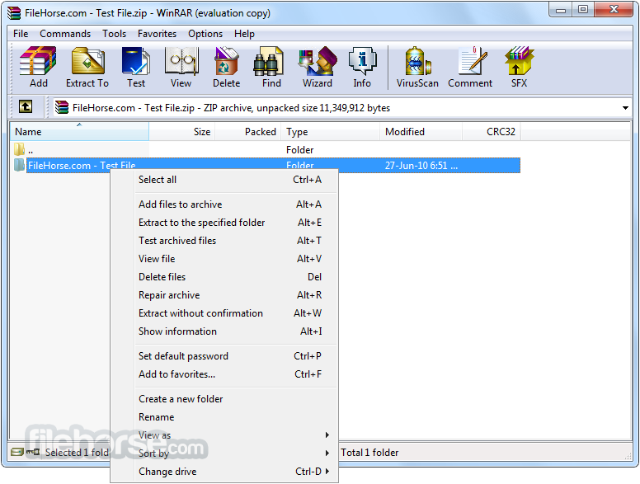
Task: Go up one level arrow button
Action: 26,107
